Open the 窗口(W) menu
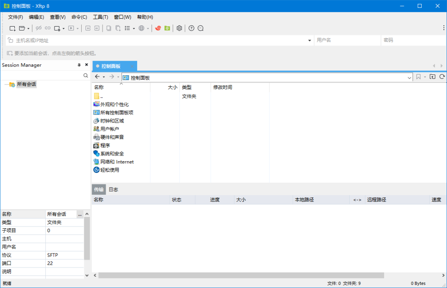The height and width of the screenshot is (288, 447). pos(123,17)
